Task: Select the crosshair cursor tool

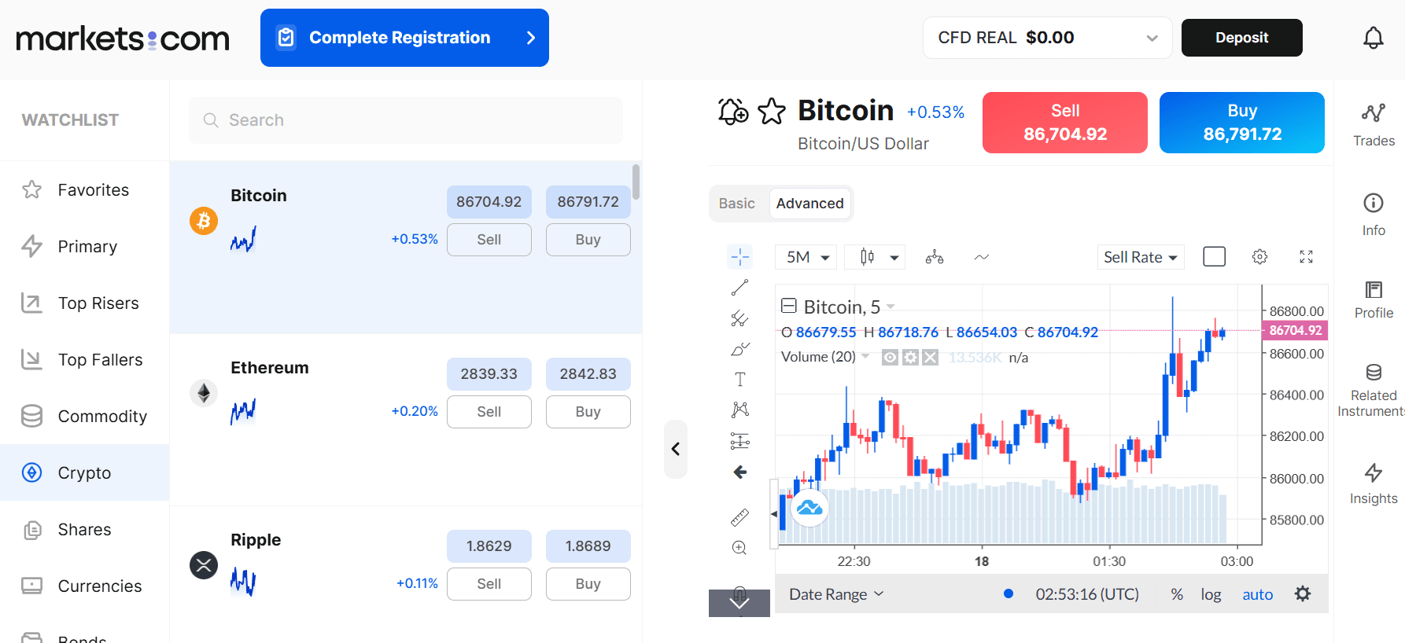Action: tap(739, 256)
